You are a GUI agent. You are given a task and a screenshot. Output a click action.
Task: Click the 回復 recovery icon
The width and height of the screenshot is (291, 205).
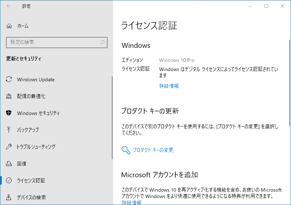(x=9, y=164)
